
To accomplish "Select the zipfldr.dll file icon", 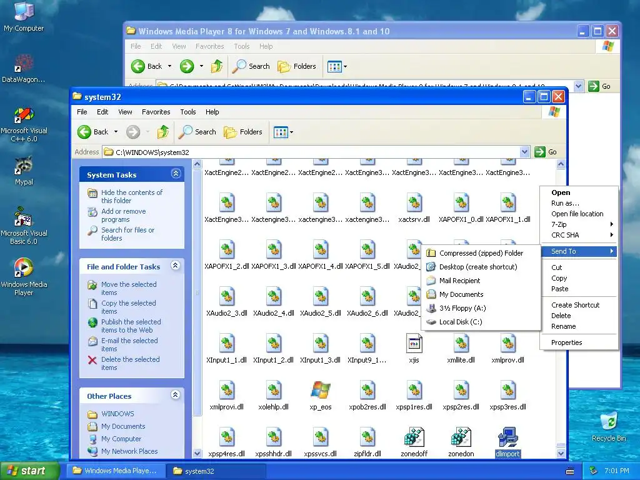I will tap(367, 437).
